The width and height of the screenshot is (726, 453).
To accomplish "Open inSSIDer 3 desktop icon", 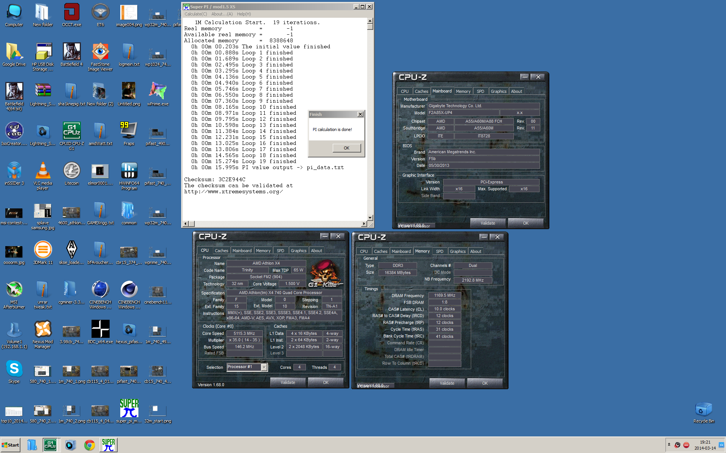I will (14, 174).
